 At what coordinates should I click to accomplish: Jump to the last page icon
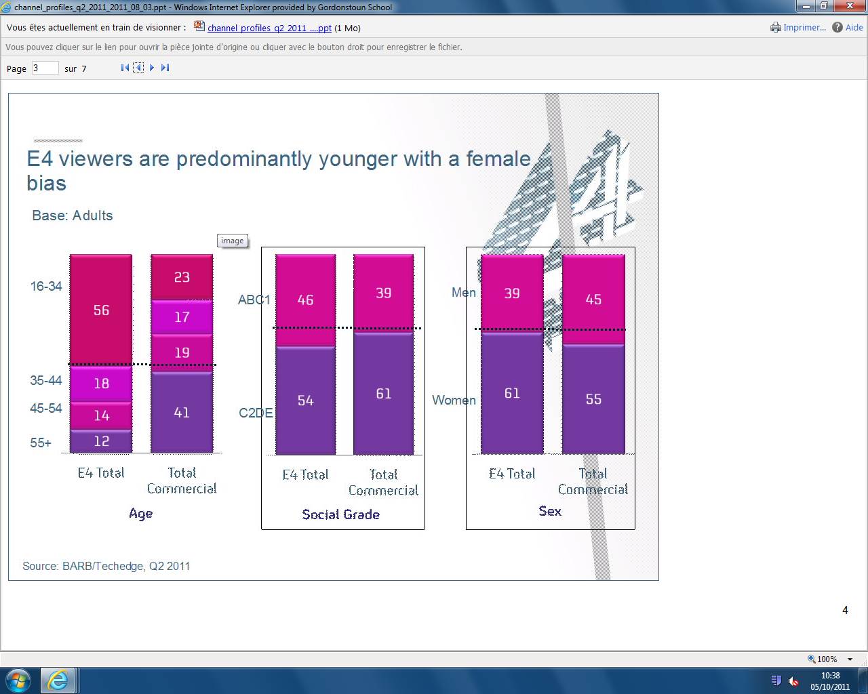click(165, 68)
